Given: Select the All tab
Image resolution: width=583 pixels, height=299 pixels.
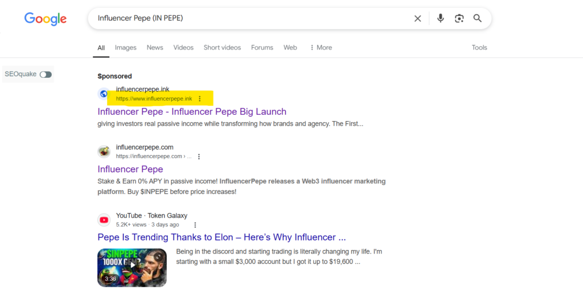Looking at the screenshot, I should pos(101,48).
